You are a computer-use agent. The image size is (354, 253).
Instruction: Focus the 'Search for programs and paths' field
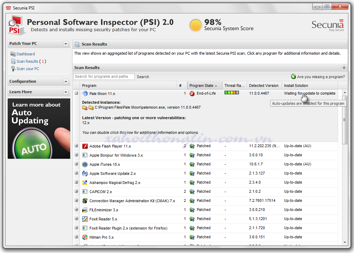pyautogui.click(x=104, y=77)
